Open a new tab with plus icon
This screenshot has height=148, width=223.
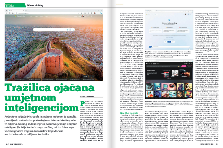[26, 11]
